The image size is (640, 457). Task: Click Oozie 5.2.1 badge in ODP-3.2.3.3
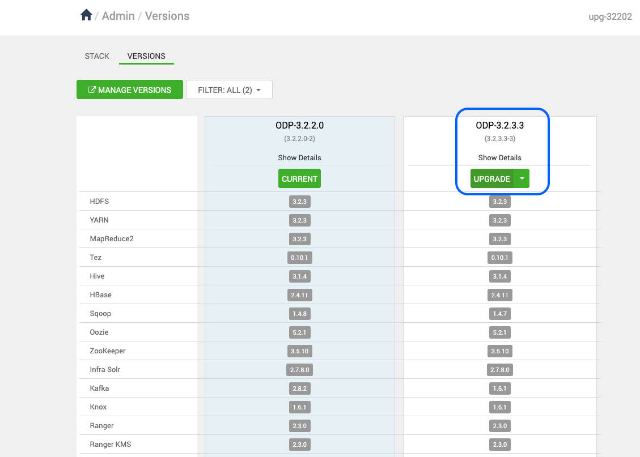tap(499, 332)
